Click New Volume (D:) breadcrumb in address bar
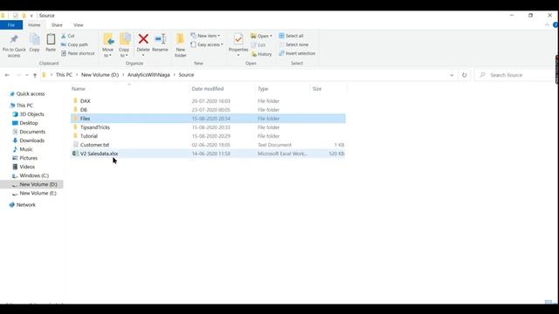Viewport: 559px width, 314px height. 100,75
